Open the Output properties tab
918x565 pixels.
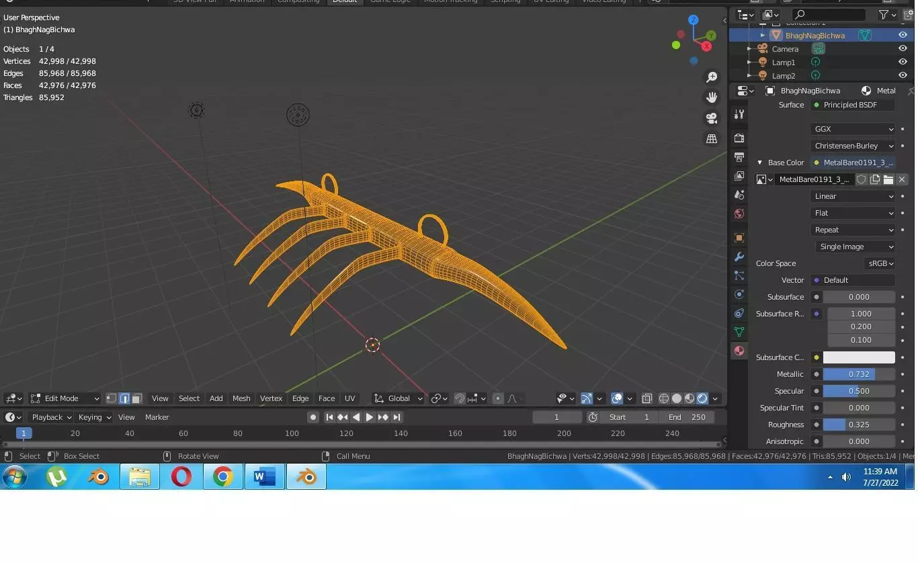[739, 157]
